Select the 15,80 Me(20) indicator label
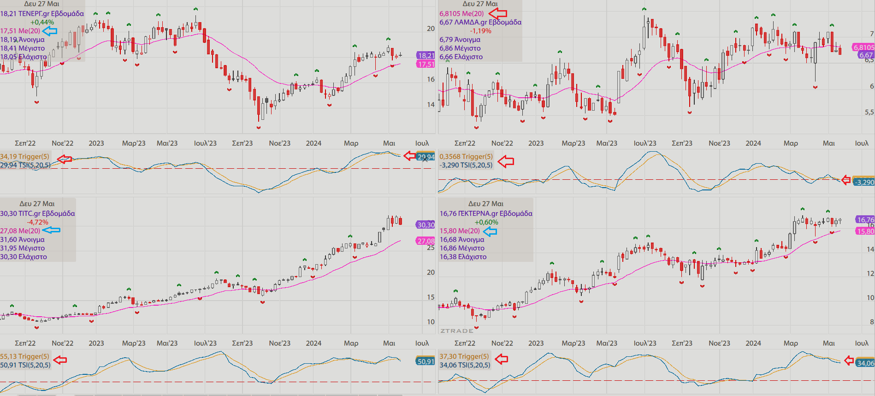875x396 pixels. (460, 231)
